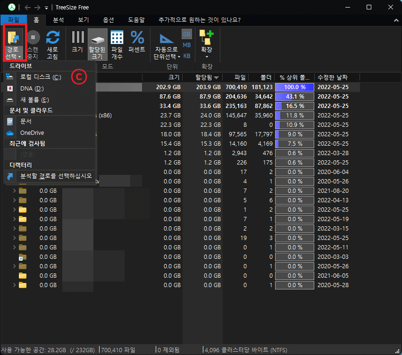This screenshot has height=355, width=402.
Task: Click shortcut folder icon dated 2020-03-03
Action: point(23,257)
